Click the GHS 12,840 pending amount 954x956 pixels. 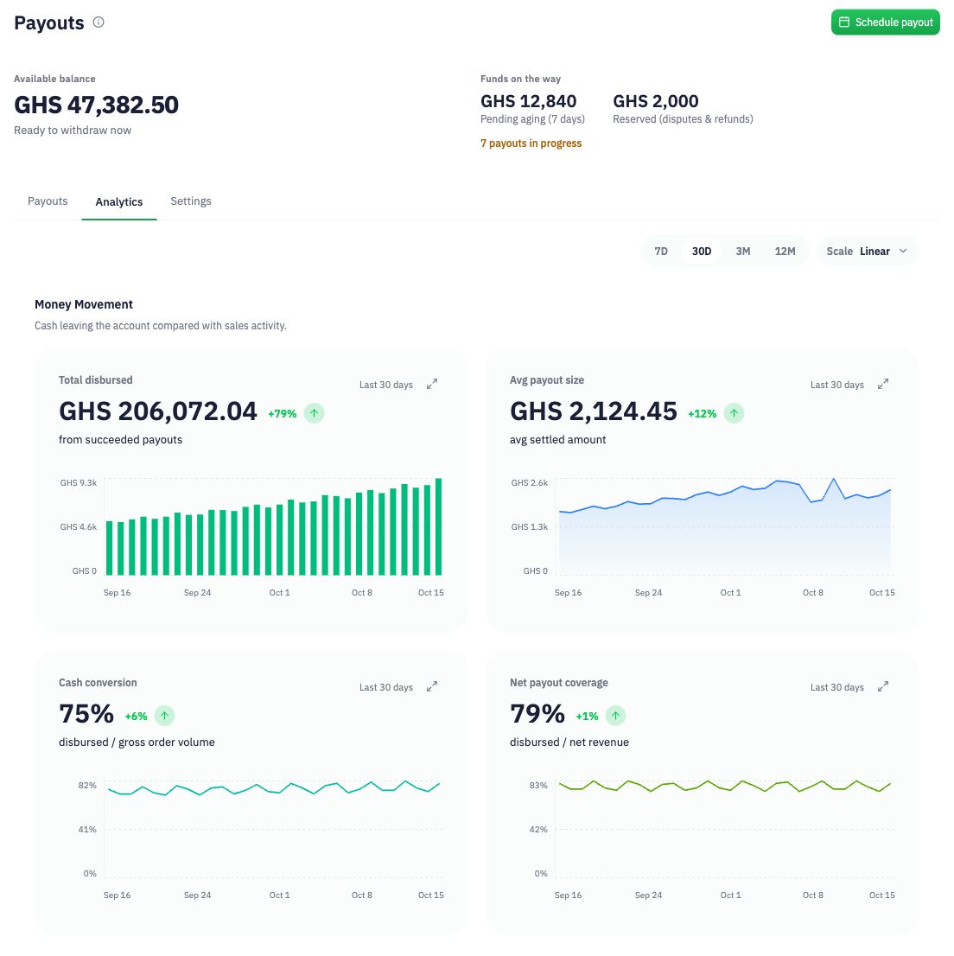click(529, 101)
